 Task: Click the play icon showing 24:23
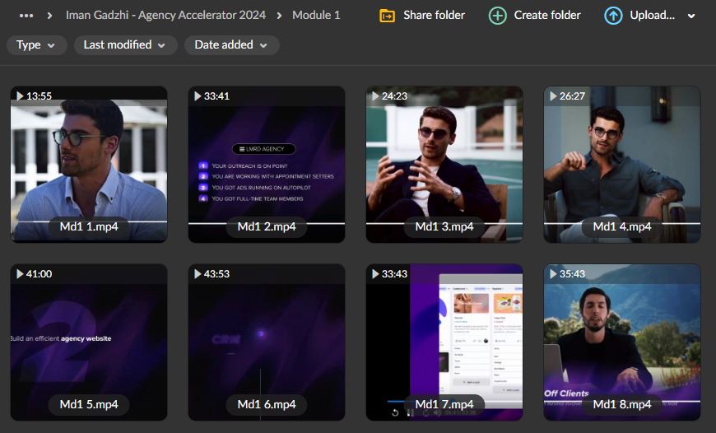(375, 96)
